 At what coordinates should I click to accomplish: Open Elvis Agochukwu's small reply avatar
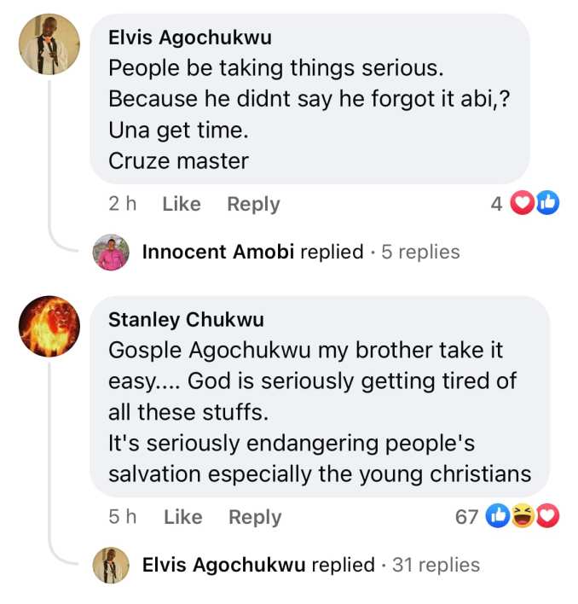111,565
